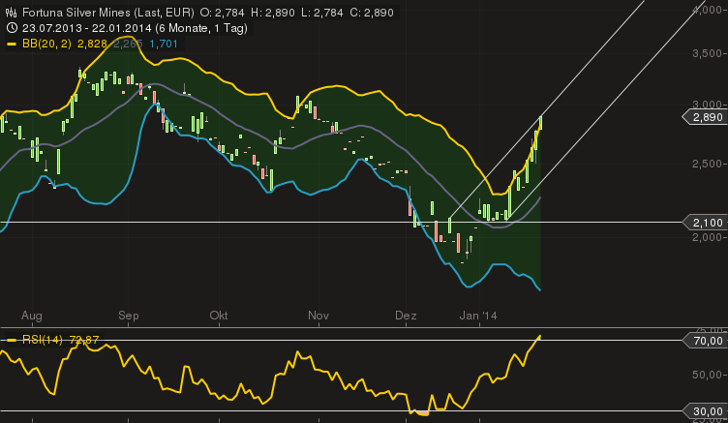Click the Sep label on time axis

pos(130,317)
